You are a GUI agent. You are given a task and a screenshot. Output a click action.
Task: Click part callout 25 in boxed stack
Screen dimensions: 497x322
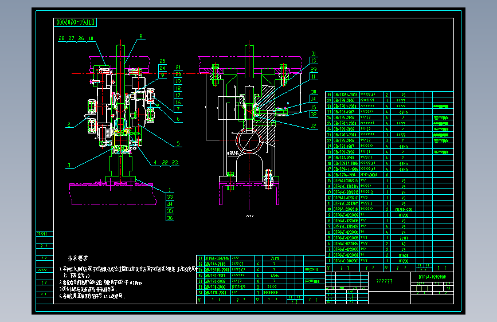click(162, 61)
